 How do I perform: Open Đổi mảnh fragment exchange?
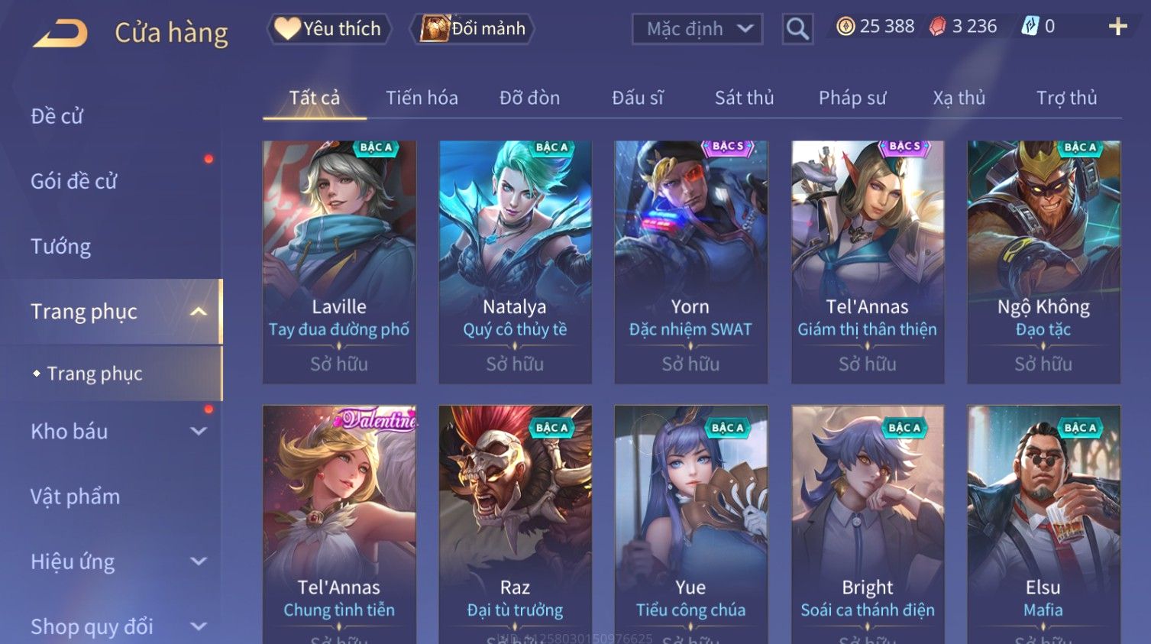(x=472, y=28)
